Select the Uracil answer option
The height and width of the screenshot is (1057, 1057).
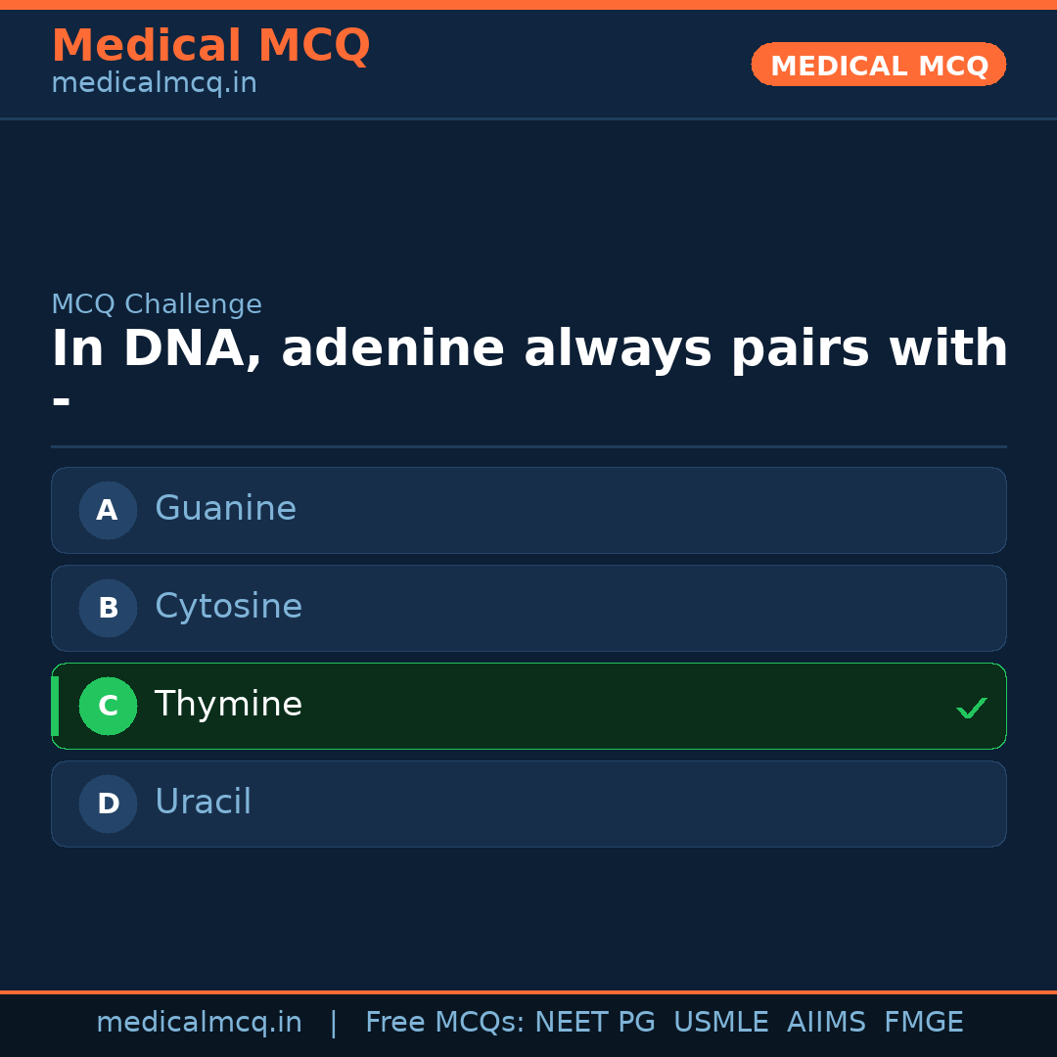pyautogui.click(x=528, y=804)
